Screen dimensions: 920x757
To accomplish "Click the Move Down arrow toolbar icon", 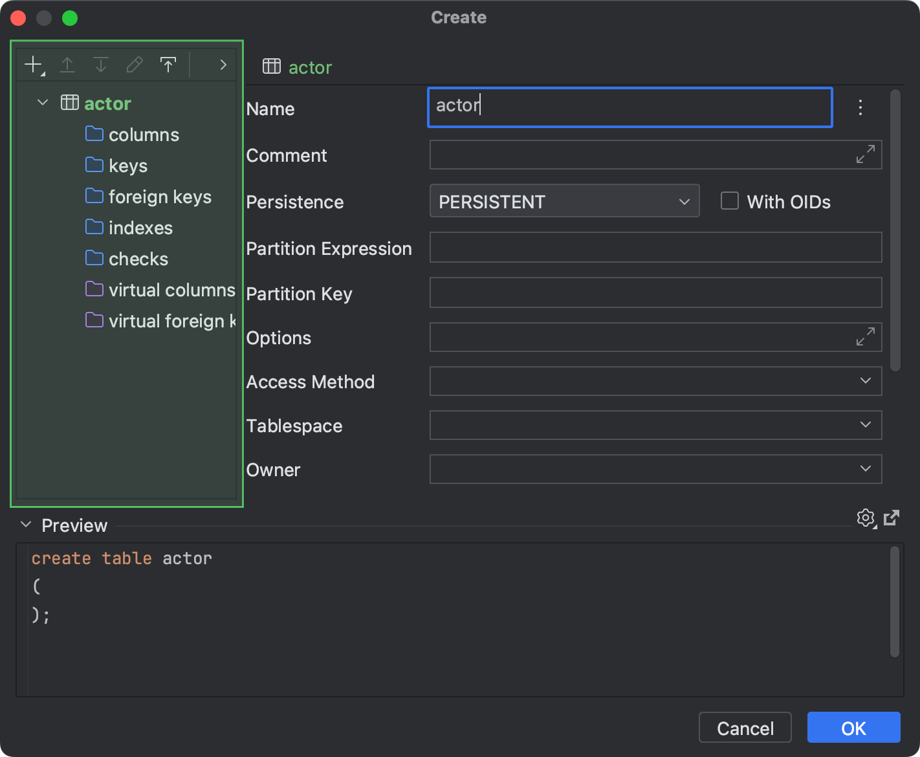I will (x=100, y=64).
